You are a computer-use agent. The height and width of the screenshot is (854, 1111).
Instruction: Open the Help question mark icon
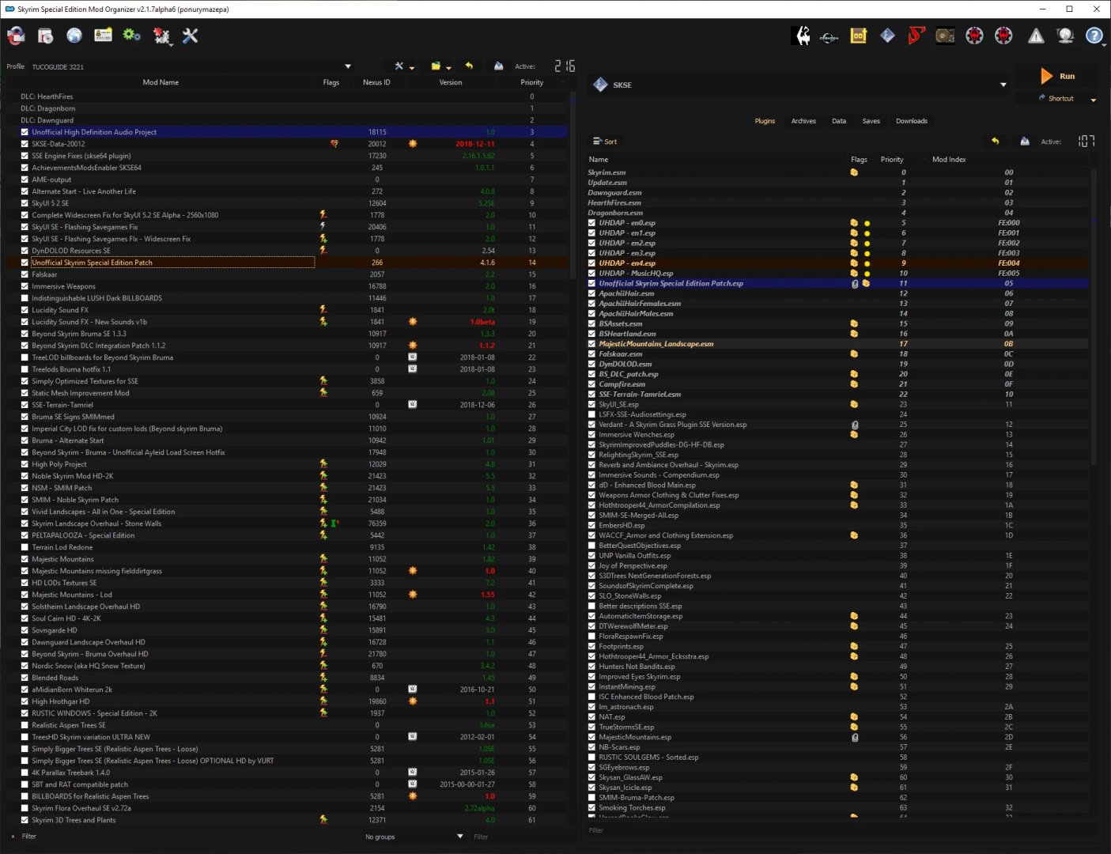click(1094, 36)
